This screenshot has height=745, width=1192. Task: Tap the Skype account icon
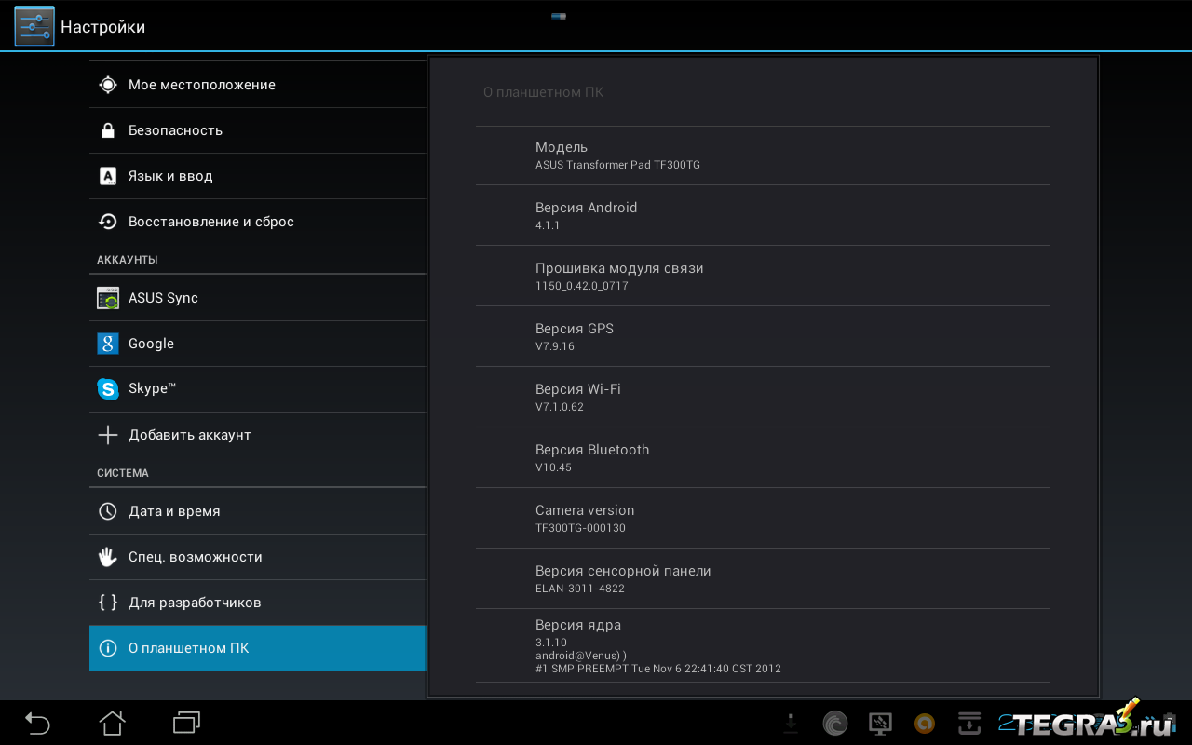[108, 389]
